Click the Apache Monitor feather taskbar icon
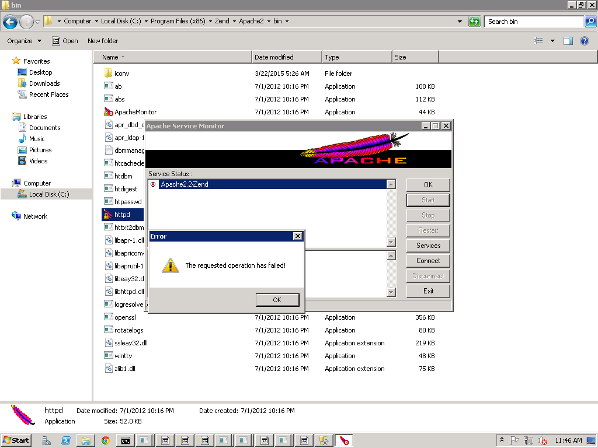Image resolution: width=598 pixels, height=448 pixels. [344, 440]
